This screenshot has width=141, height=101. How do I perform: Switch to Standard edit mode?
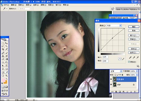point(3,87)
